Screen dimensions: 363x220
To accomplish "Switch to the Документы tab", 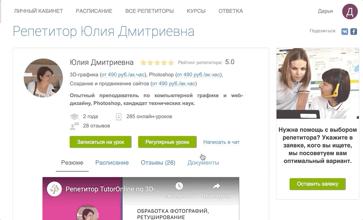I will pos(203,163).
